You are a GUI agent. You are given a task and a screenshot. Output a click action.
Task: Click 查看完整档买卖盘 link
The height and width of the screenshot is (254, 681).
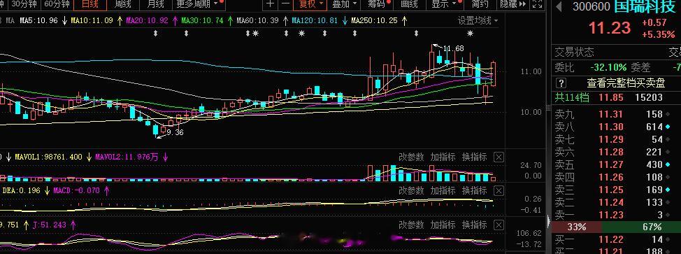(626, 83)
